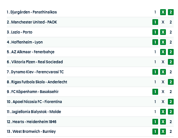
Task: Toggle 1 for Dynamo Kiev - Ferencvarosi TC
Action: click(155, 72)
